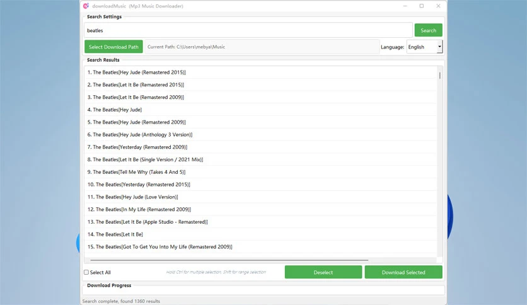Maximize the downloadMusic window
The width and height of the screenshot is (527, 305).
click(x=422, y=6)
